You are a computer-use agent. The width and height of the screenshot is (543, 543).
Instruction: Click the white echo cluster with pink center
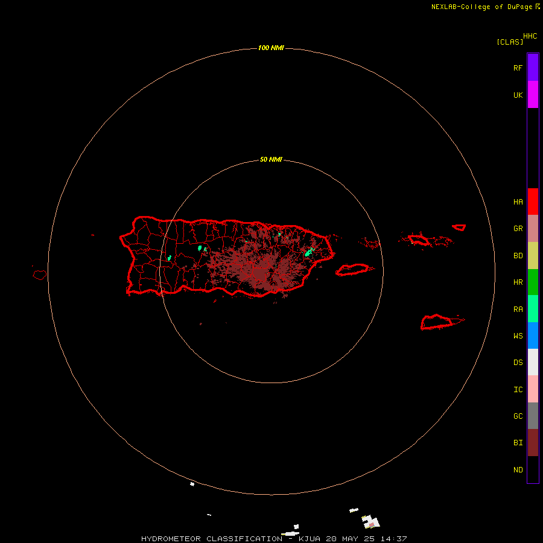pyautogui.click(x=371, y=522)
